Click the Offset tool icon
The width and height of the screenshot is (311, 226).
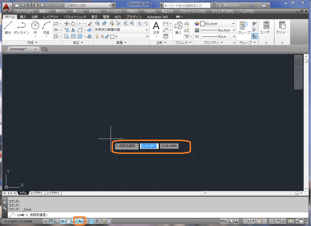pos(90,36)
